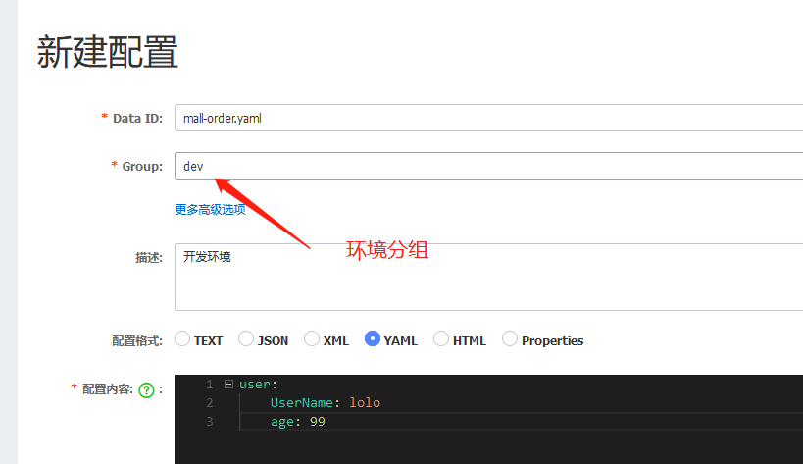803x464 pixels.
Task: Click line number 2 in editor gutter
Action: tap(210, 403)
